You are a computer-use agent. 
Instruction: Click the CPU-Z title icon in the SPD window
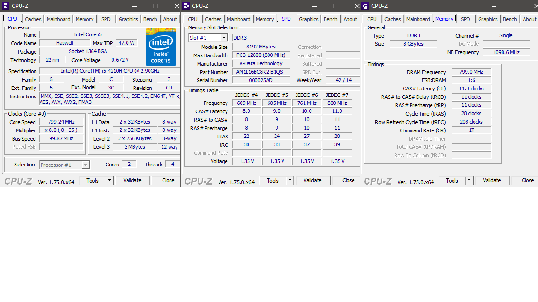point(186,6)
